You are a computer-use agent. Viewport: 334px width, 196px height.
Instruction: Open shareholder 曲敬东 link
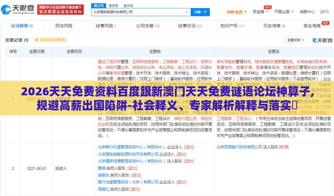104,175
